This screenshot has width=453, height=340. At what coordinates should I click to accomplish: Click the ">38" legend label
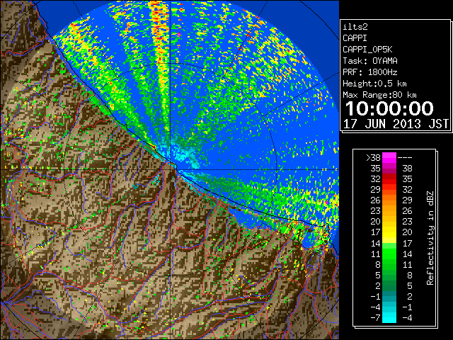point(373,157)
